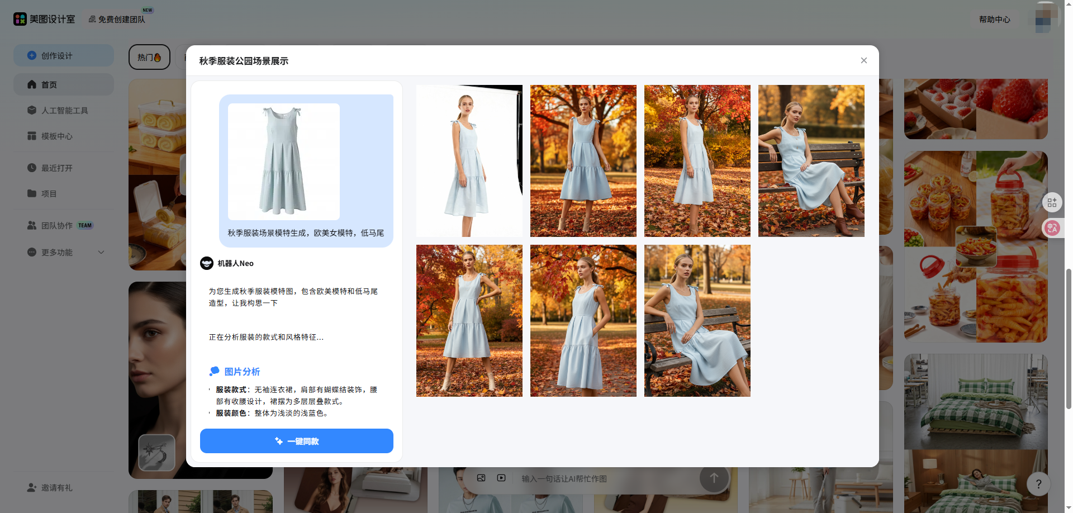Close the autumn clothing showcase dialog
The image size is (1073, 513).
(x=863, y=60)
